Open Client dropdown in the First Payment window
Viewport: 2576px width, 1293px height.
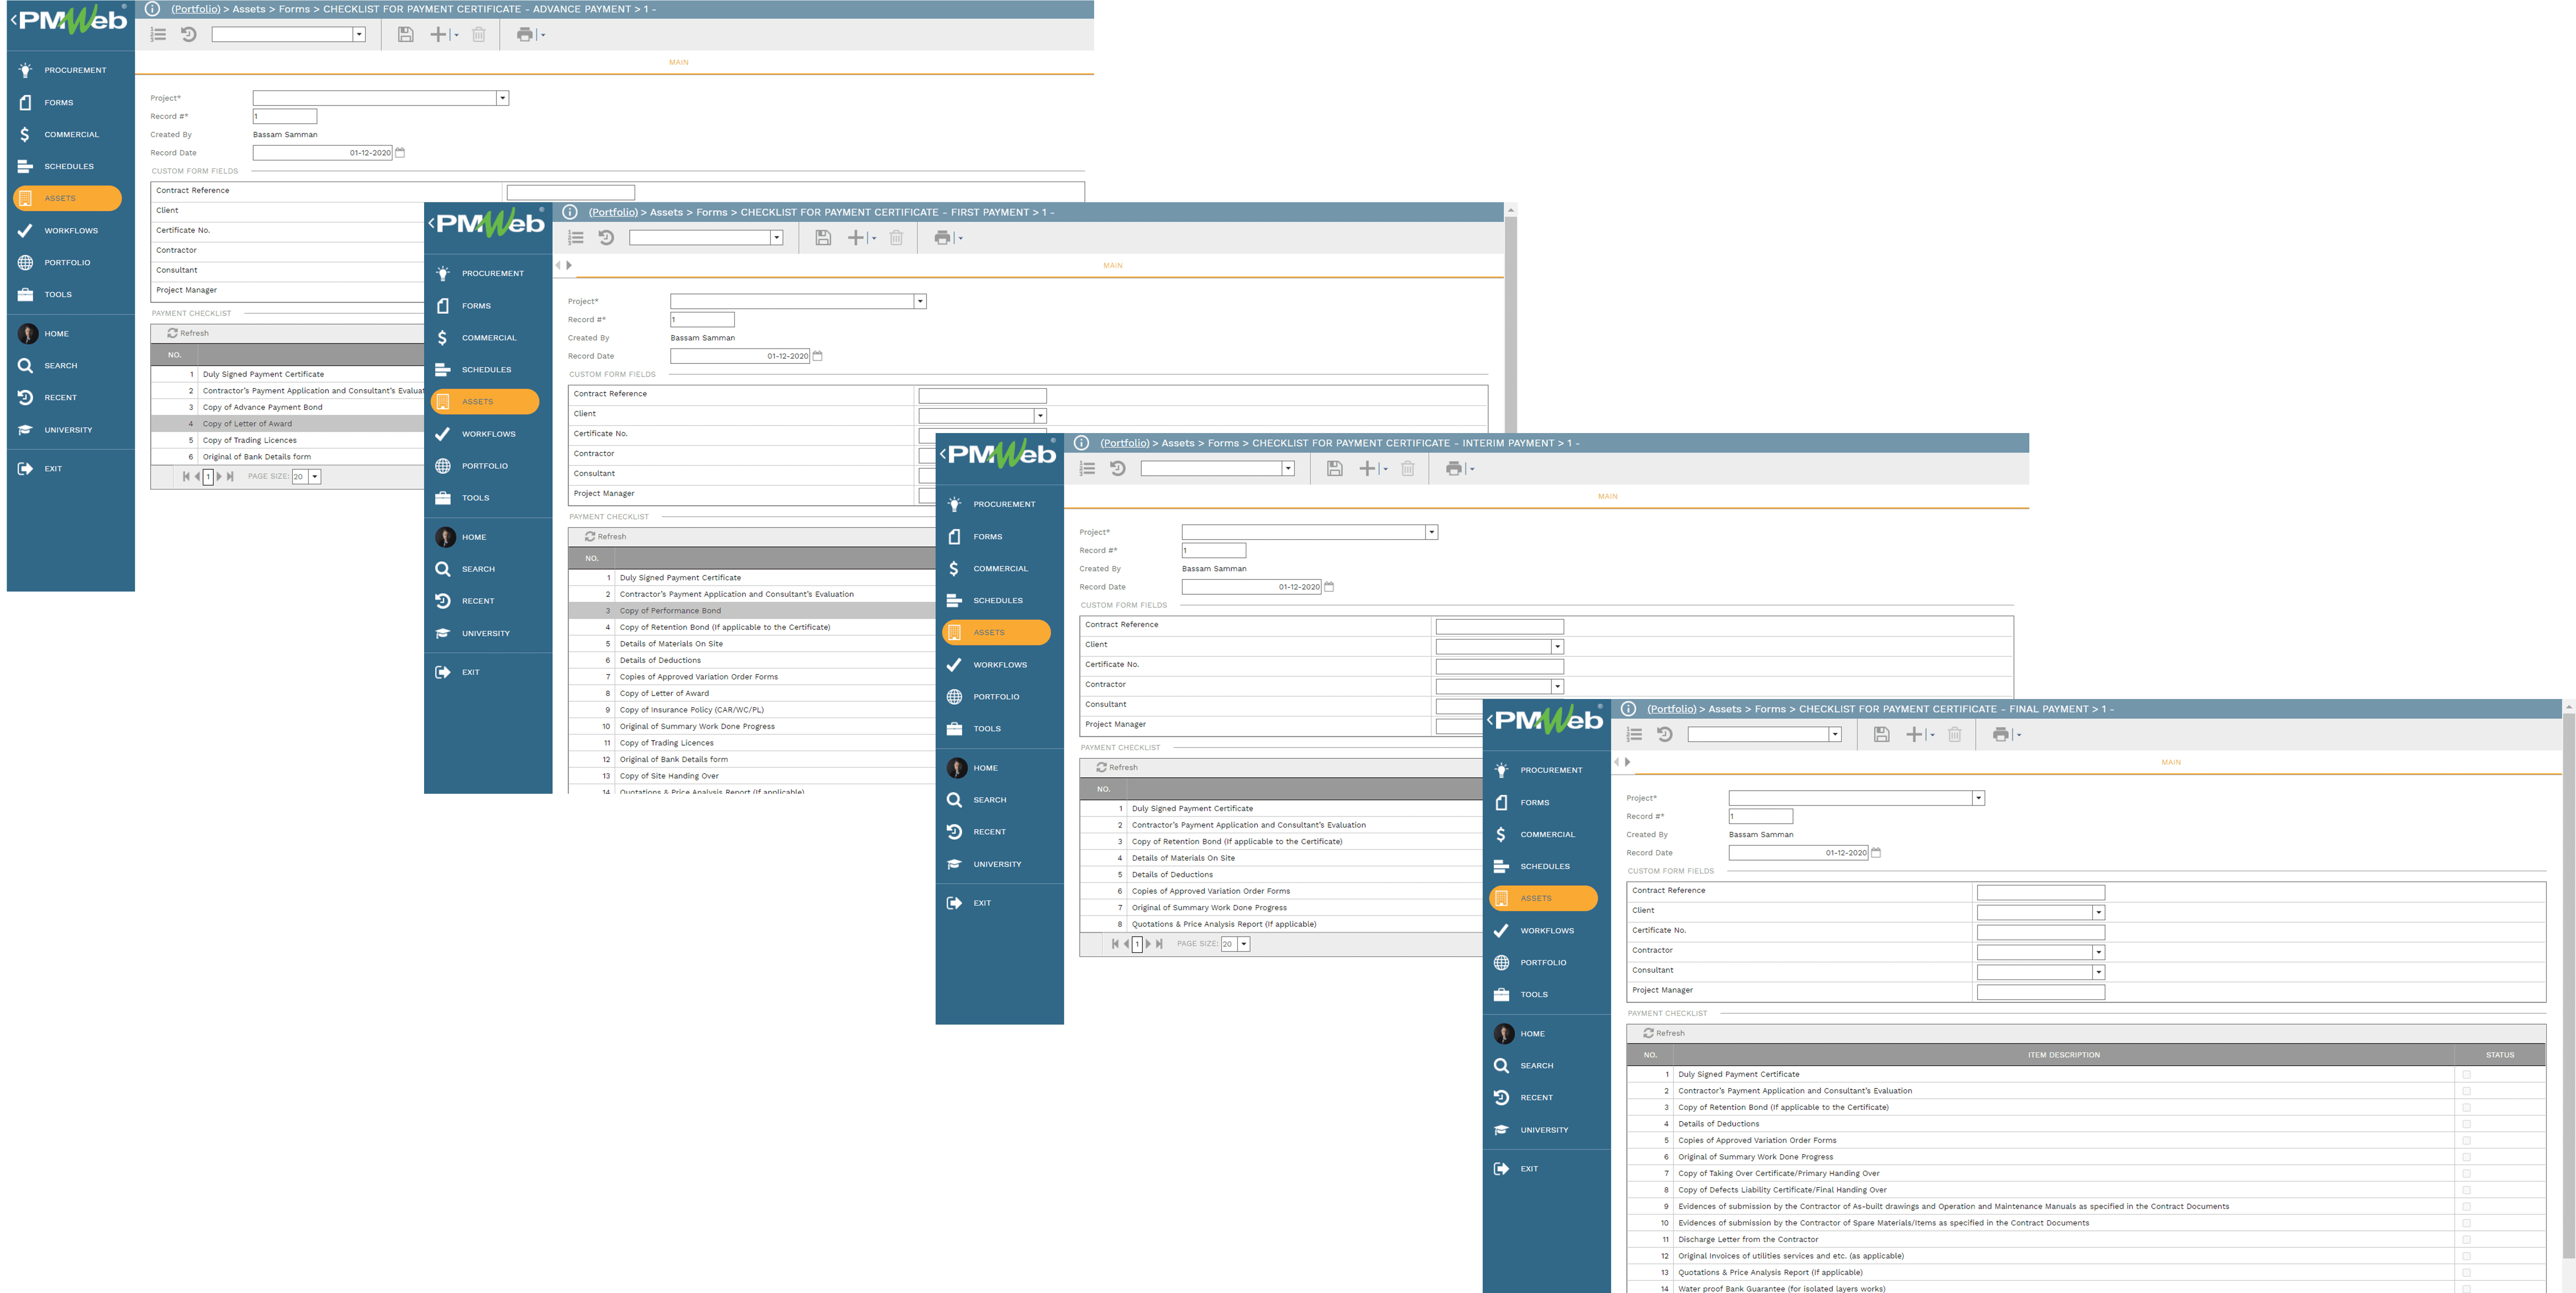(x=1040, y=416)
